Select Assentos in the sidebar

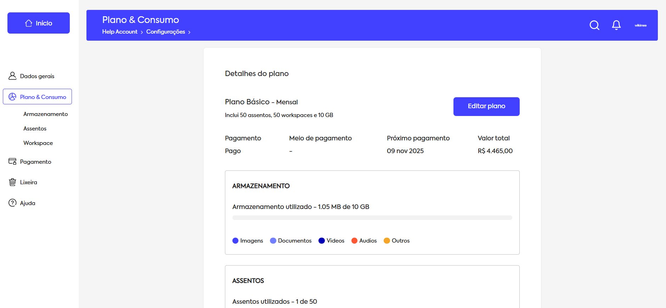tap(35, 128)
